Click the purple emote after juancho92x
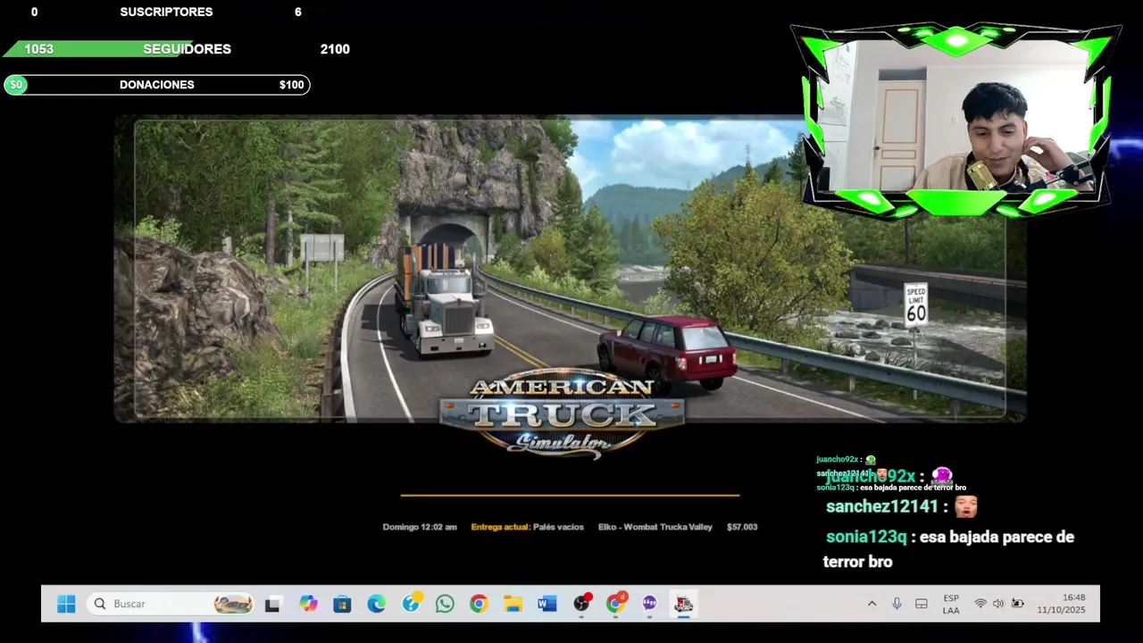The width and height of the screenshot is (1143, 643). [x=941, y=476]
